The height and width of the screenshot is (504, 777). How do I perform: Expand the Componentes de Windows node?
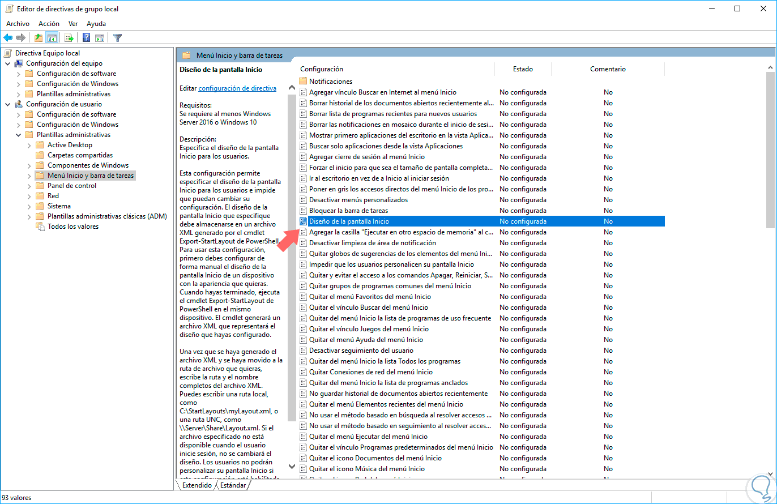29,165
